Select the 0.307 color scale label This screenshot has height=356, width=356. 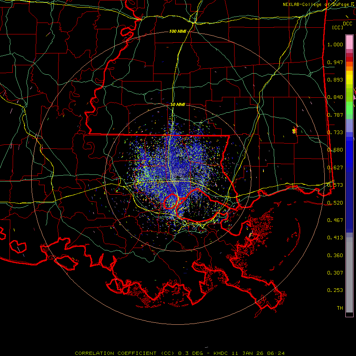[335, 273]
